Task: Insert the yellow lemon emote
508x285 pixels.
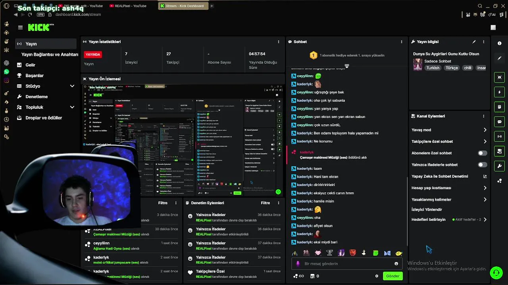Action: pyautogui.click(x=399, y=253)
